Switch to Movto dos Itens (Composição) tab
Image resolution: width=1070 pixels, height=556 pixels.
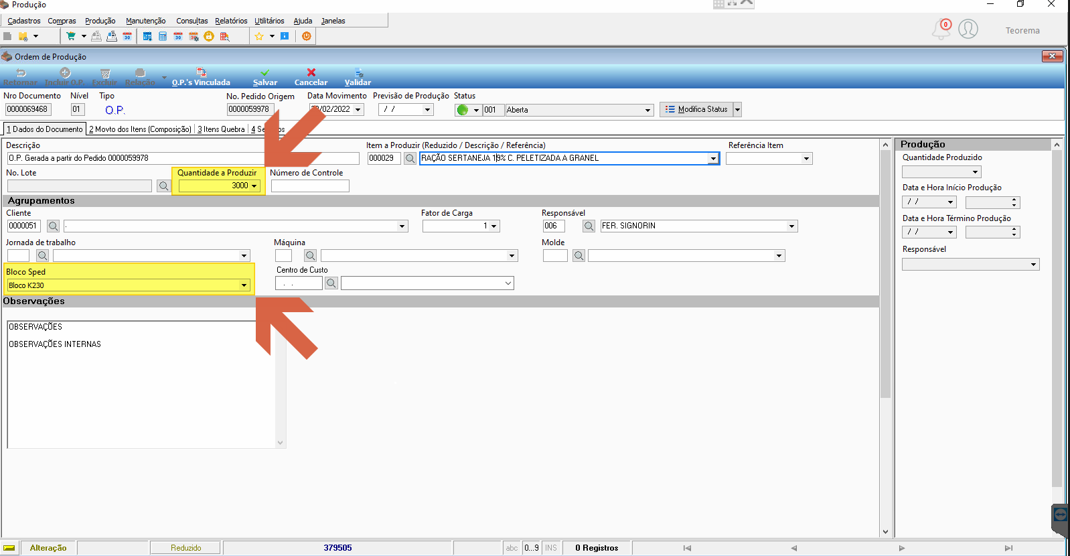(x=141, y=129)
